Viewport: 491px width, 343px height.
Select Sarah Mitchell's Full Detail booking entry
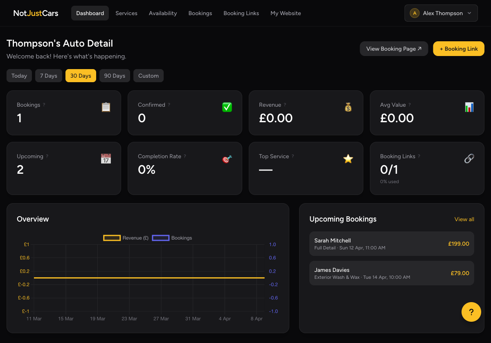point(392,244)
